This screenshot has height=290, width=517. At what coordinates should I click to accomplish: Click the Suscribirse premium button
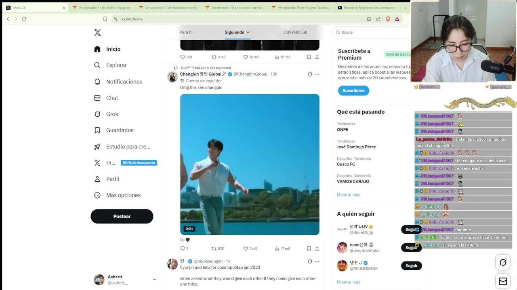[x=353, y=91]
